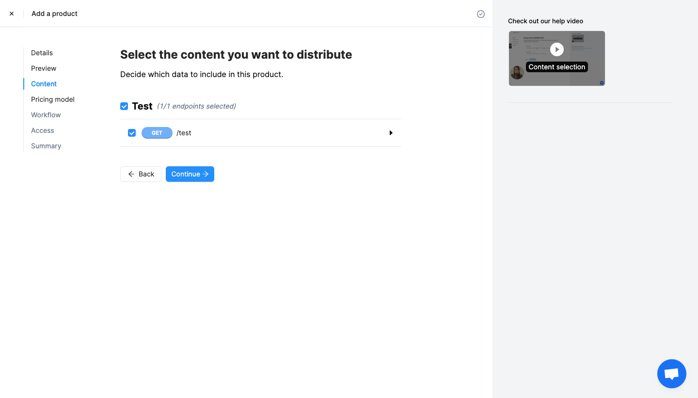Click the Back button
The height and width of the screenshot is (398, 698).
tap(141, 174)
